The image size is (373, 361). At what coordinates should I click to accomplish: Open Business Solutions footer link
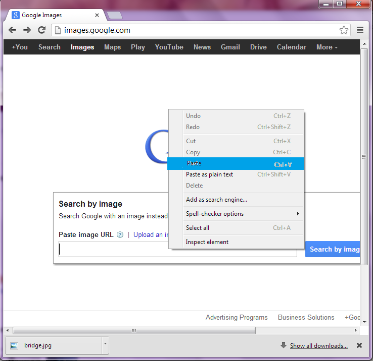(x=306, y=317)
